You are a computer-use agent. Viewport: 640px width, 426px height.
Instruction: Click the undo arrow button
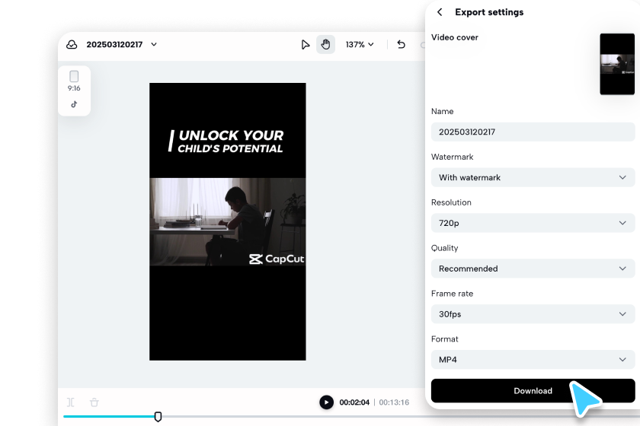[x=402, y=44]
